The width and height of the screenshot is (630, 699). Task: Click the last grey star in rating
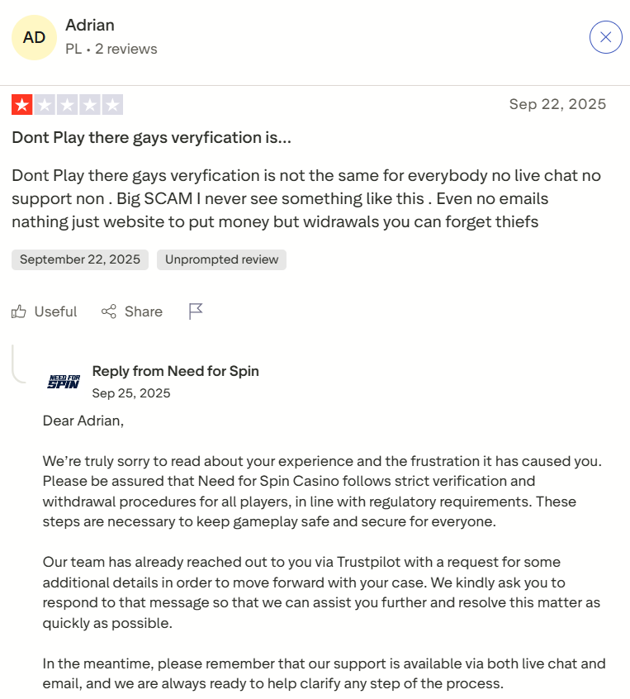tap(113, 105)
